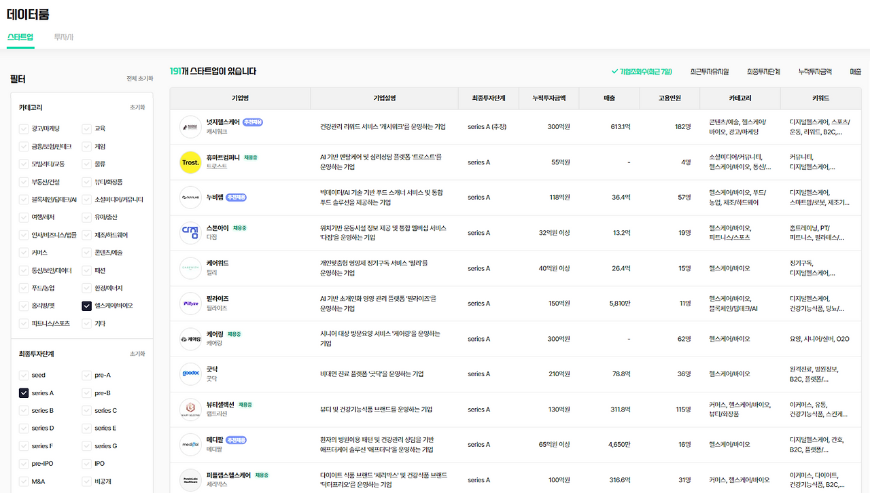
Task: Enable the 블록체인/딥테크/AI checkbox
Action: [24, 200]
